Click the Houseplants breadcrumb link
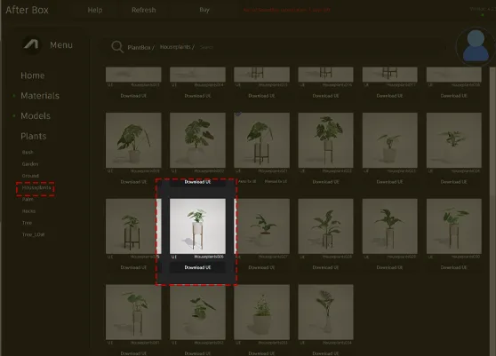 point(175,47)
